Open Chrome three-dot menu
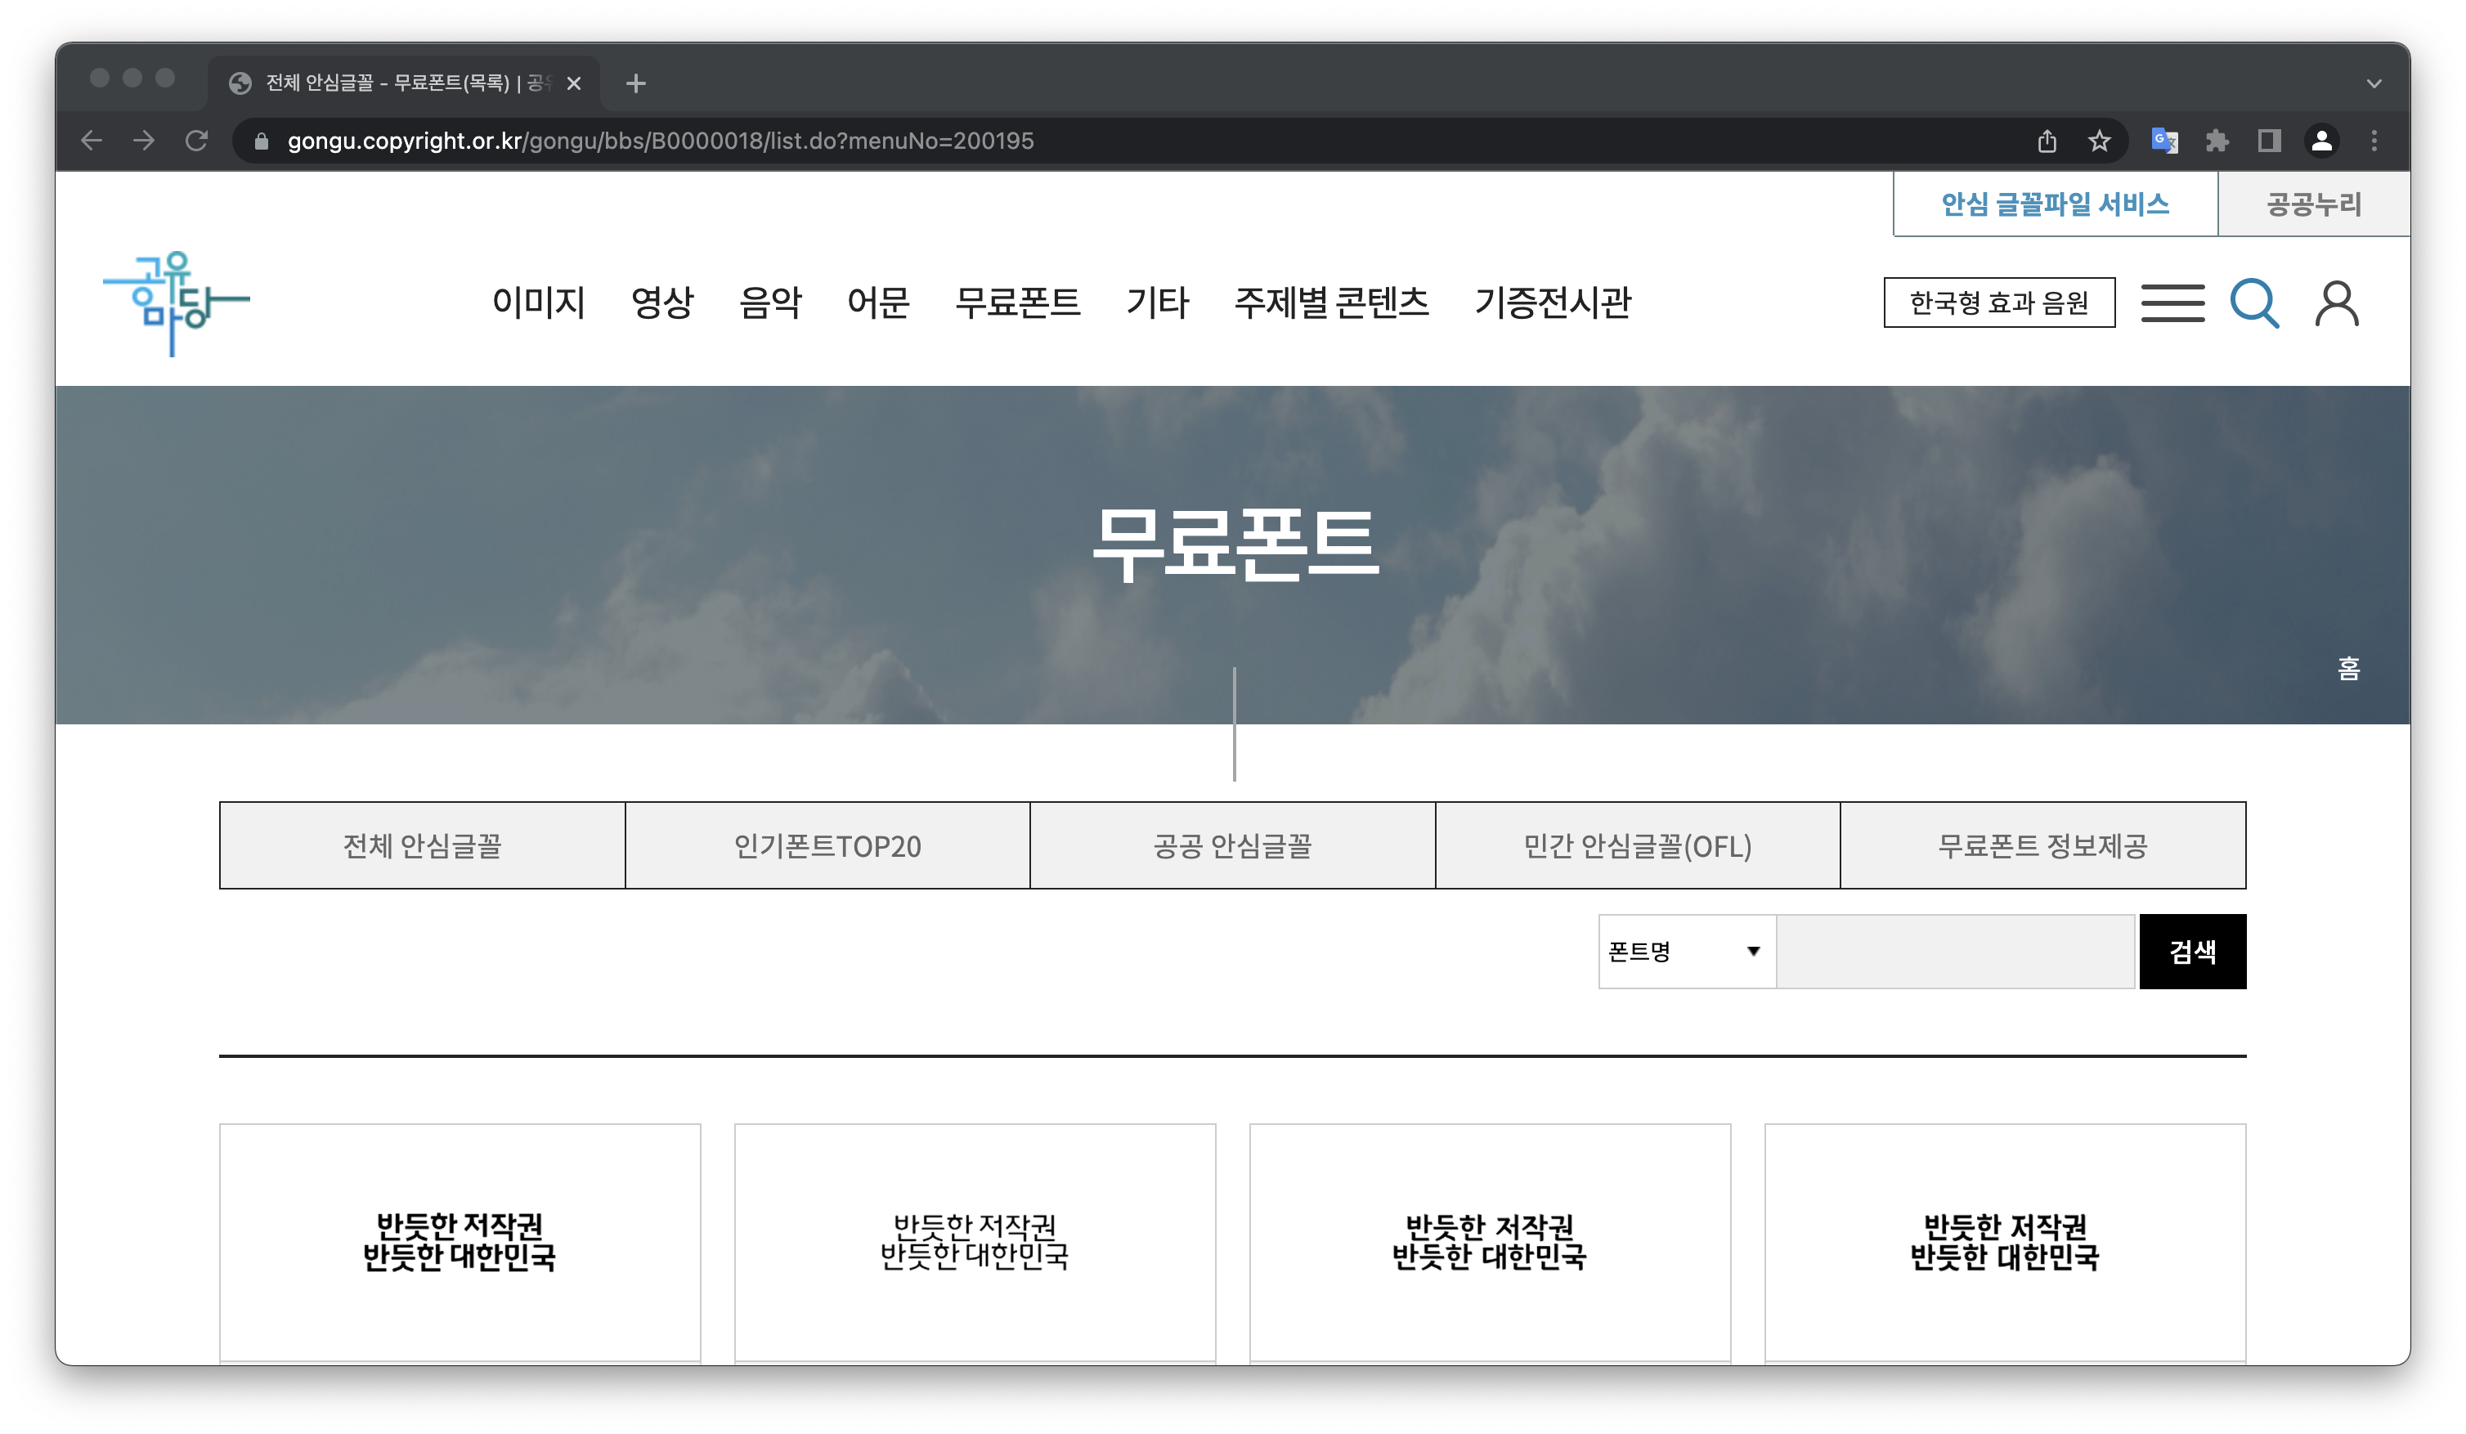The height and width of the screenshot is (1434, 2466). coord(2373,141)
